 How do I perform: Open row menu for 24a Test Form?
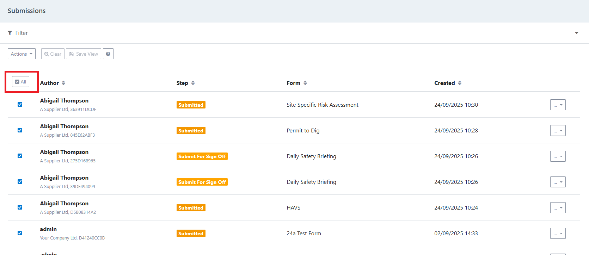click(558, 234)
